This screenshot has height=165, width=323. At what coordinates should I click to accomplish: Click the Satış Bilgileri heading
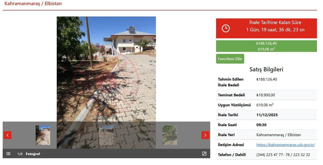(x=266, y=69)
